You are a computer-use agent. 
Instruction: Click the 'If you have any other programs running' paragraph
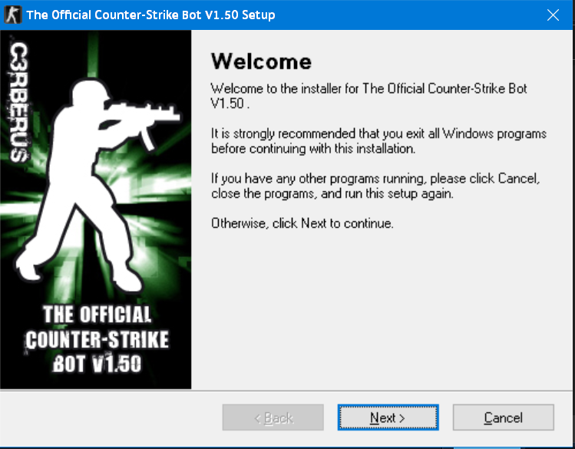pyautogui.click(x=375, y=186)
